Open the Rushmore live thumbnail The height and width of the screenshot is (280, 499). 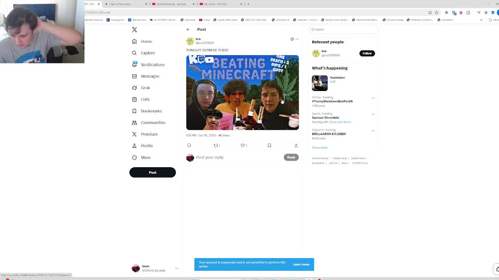pyautogui.click(x=320, y=83)
